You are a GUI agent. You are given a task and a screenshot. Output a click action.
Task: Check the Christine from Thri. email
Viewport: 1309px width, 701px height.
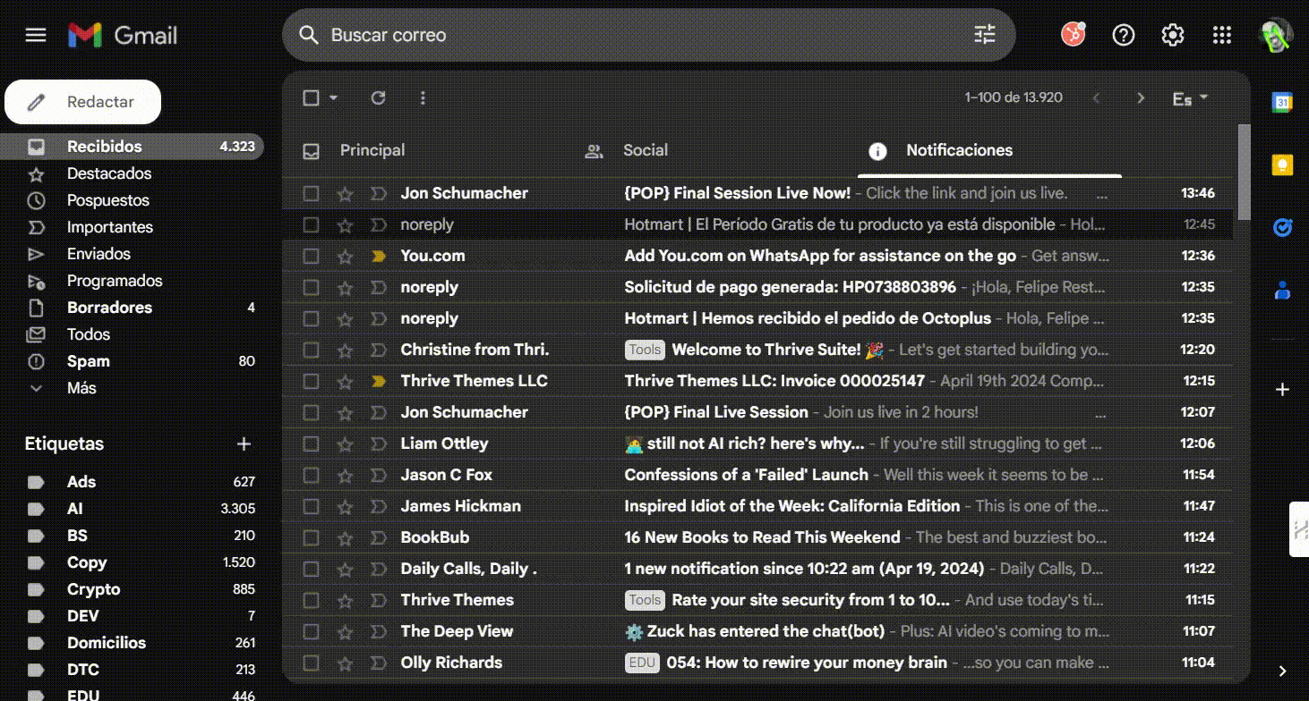[x=311, y=350]
